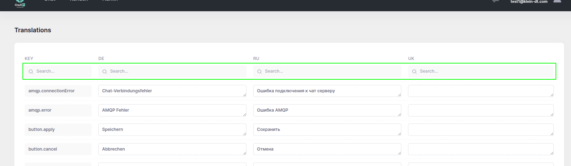
Task: Click the empty UK field for button.apply
Action: point(480,130)
